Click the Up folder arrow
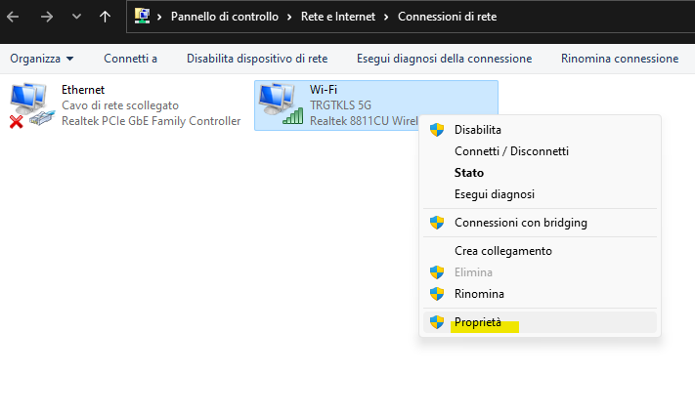The height and width of the screenshot is (416, 695). (x=106, y=17)
